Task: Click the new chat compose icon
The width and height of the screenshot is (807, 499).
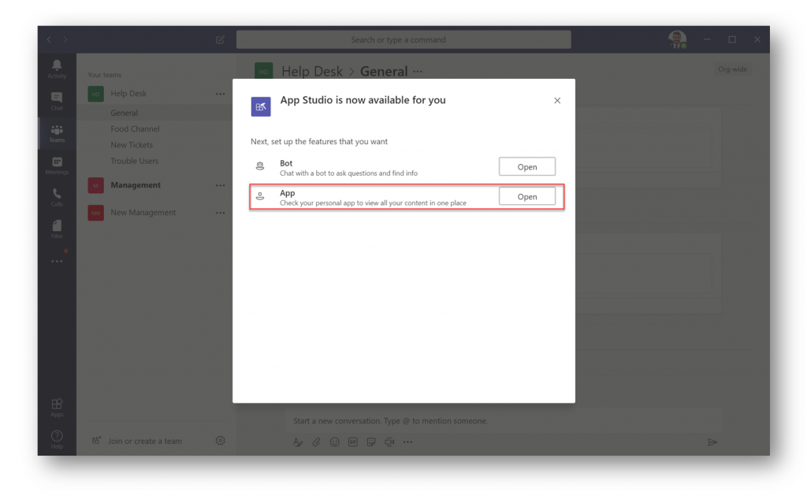Action: [x=221, y=39]
